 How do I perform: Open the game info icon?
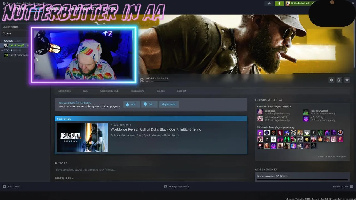(339, 80)
